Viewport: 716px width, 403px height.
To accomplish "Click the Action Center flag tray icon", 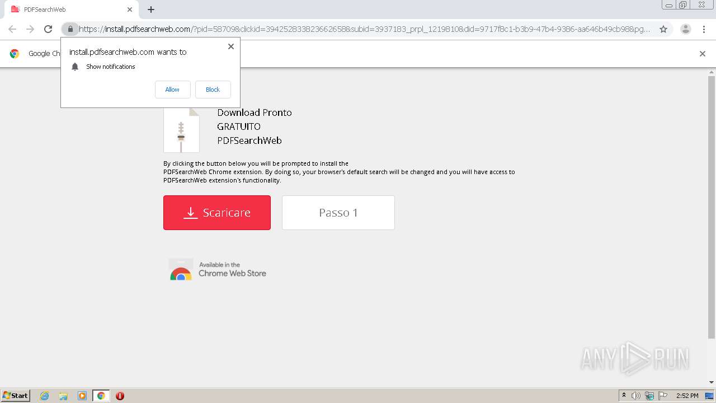I will coord(663,396).
